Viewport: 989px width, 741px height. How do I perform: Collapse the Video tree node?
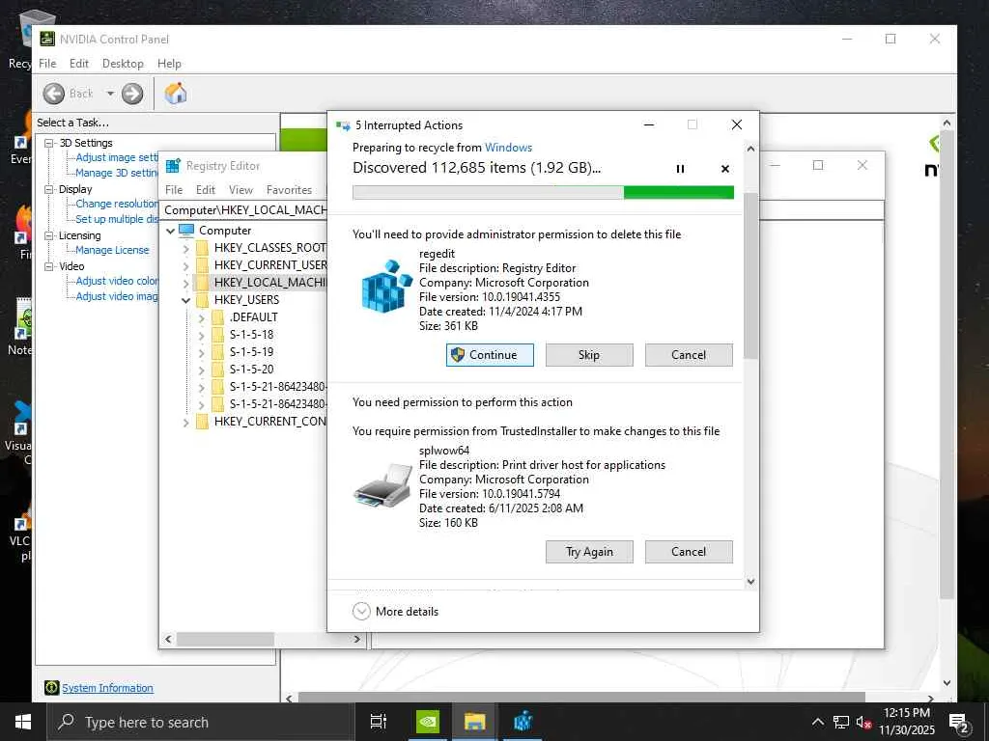[48, 266]
